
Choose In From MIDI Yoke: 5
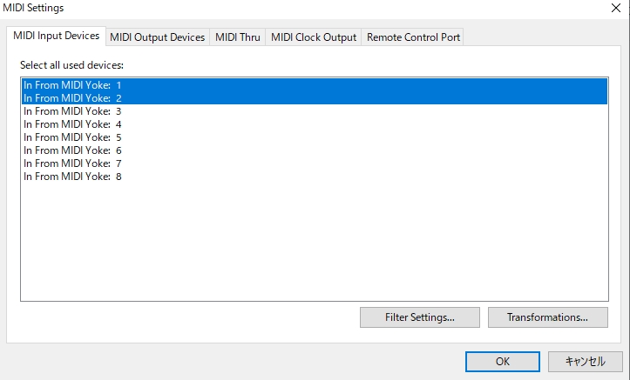coord(315,137)
